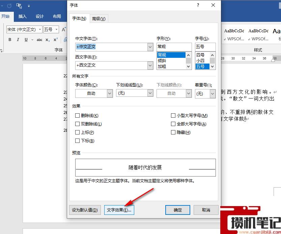Click the grow font size icon
Viewport: 281px width, 234px height.
point(64,30)
